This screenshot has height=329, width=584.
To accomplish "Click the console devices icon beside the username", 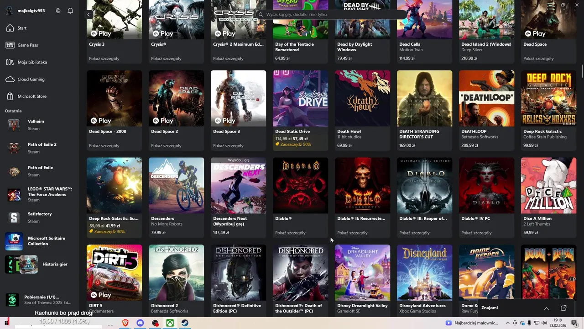I will [x=58, y=11].
